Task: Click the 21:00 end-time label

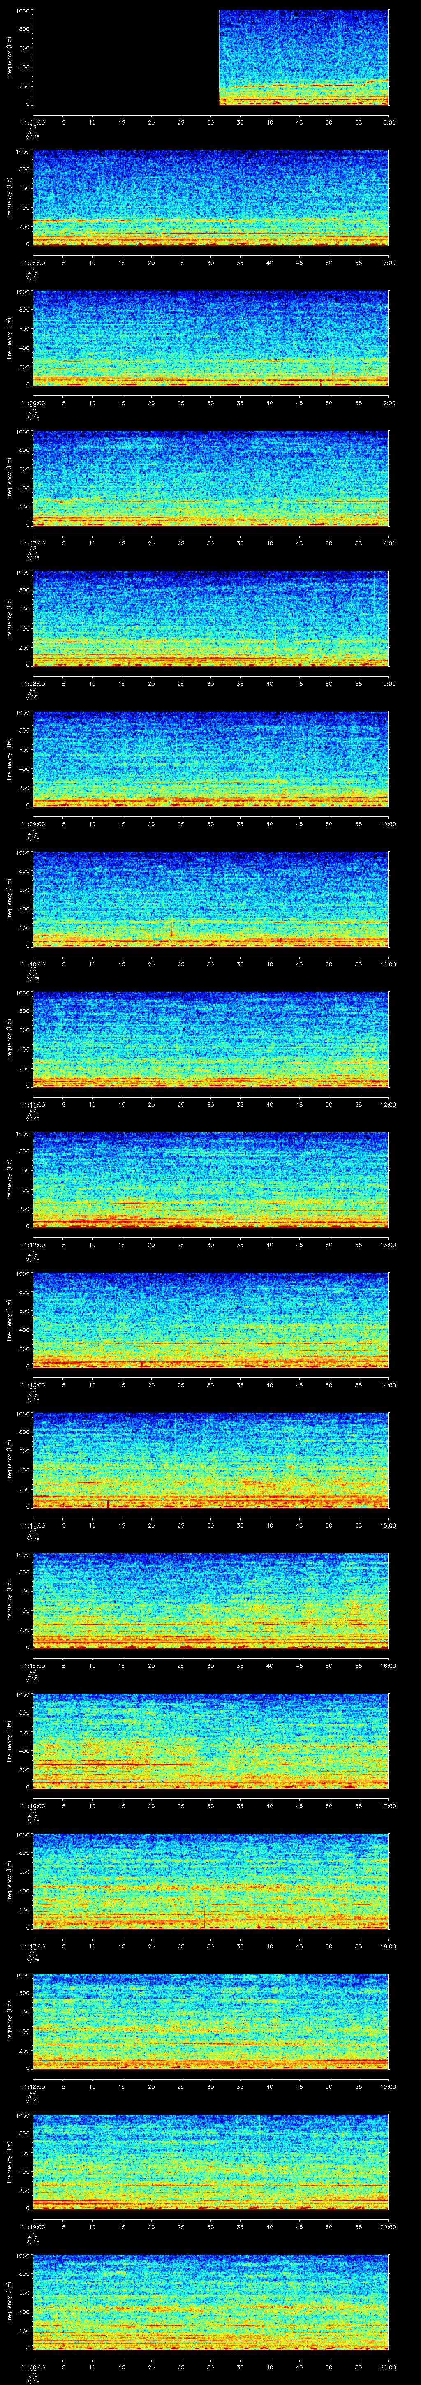Action: point(389,2367)
